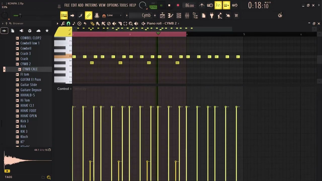Image resolution: width=322 pixels, height=181 pixels.
Task: Switch playback mode to PAT
Action: 153,4
